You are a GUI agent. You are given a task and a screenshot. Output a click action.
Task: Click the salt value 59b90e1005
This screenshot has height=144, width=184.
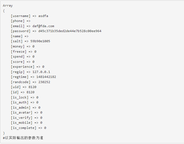click(40, 41)
